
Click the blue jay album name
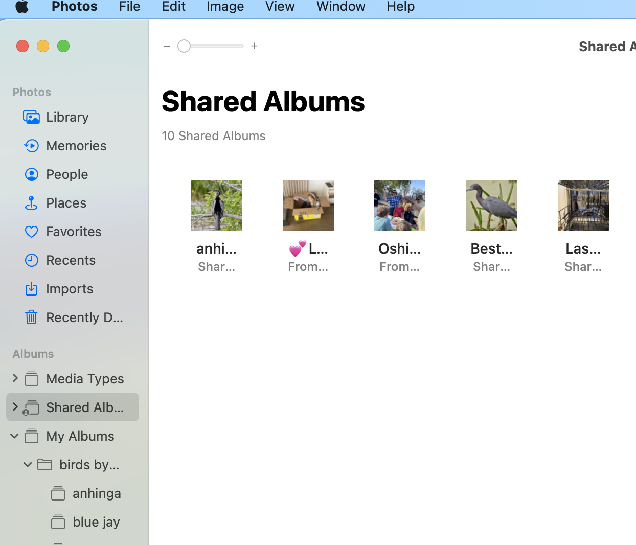96,522
